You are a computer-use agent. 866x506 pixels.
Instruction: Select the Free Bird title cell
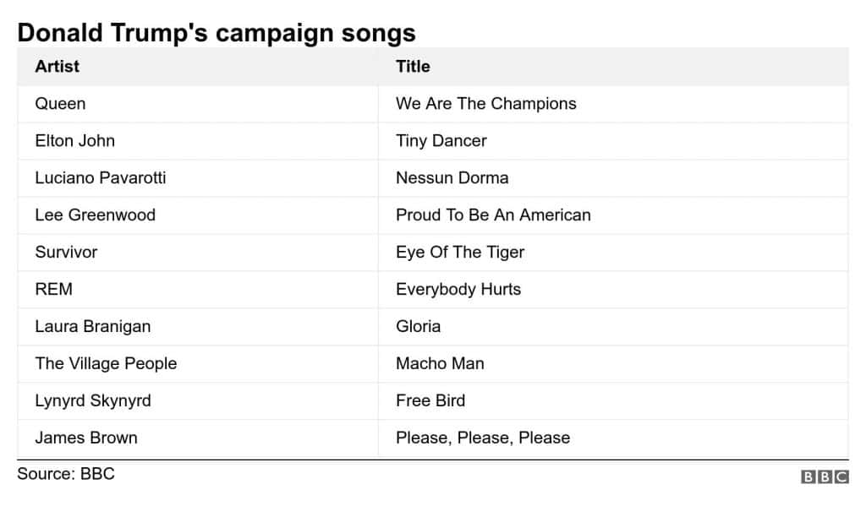[430, 401]
